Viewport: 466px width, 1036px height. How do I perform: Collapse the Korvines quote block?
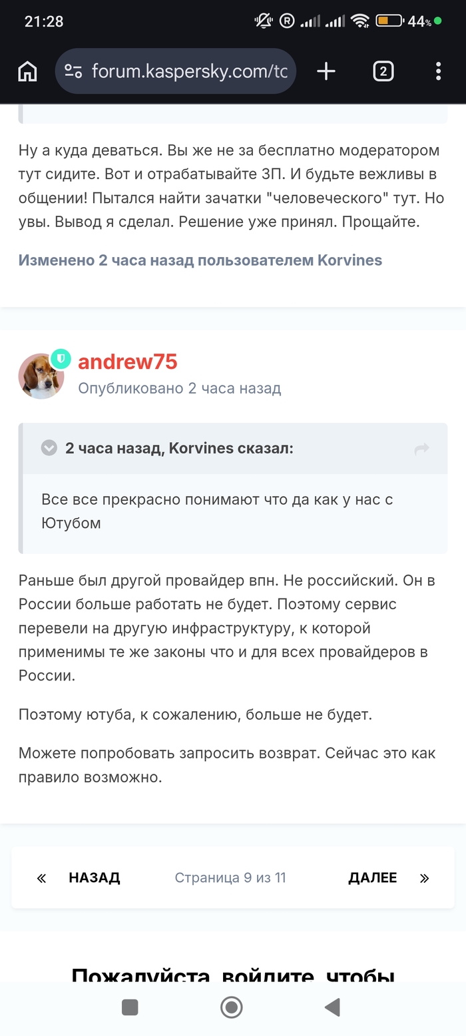pos(49,448)
